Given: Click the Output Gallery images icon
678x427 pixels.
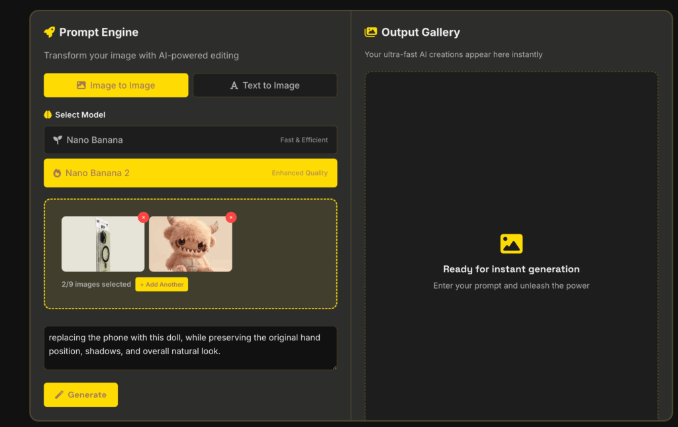Looking at the screenshot, I should point(371,32).
